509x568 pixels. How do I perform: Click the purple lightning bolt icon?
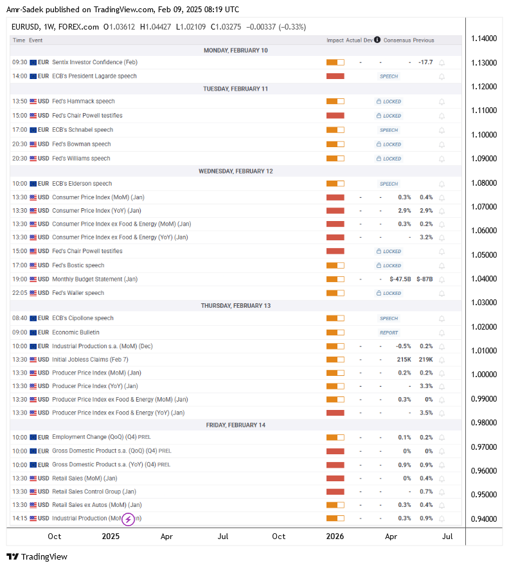pyautogui.click(x=128, y=519)
